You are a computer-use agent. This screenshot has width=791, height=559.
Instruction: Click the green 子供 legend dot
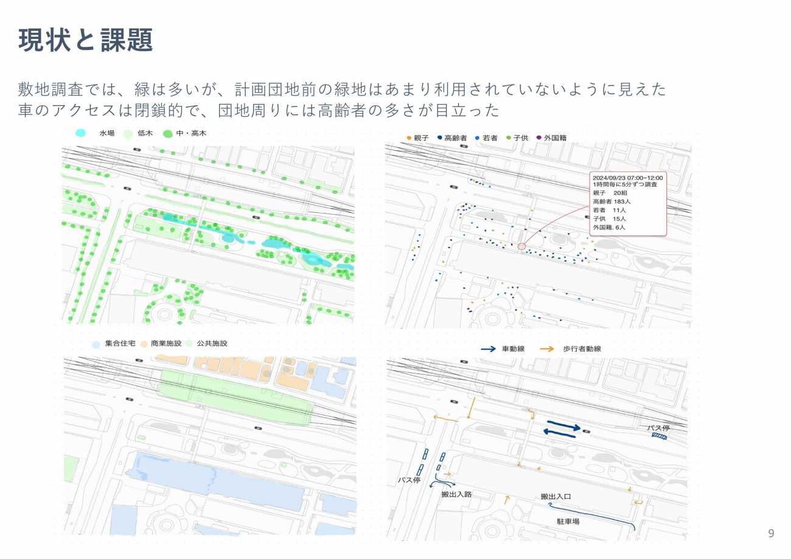tap(508, 138)
